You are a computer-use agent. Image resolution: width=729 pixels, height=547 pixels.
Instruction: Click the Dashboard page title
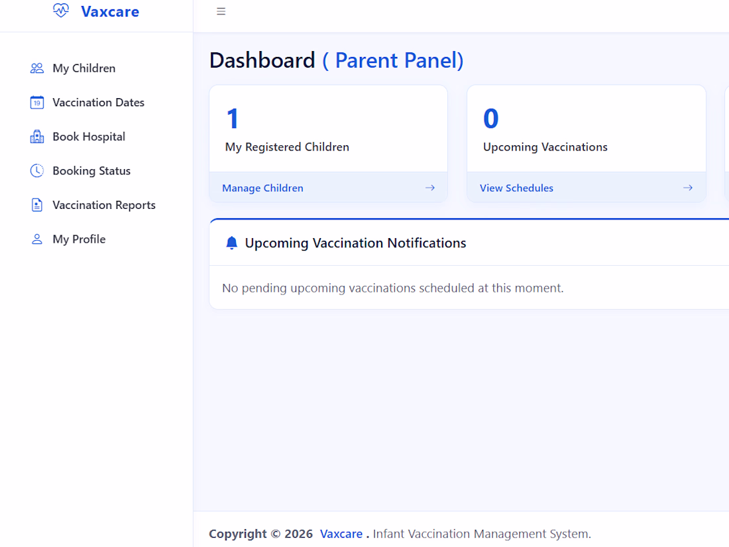(x=262, y=60)
